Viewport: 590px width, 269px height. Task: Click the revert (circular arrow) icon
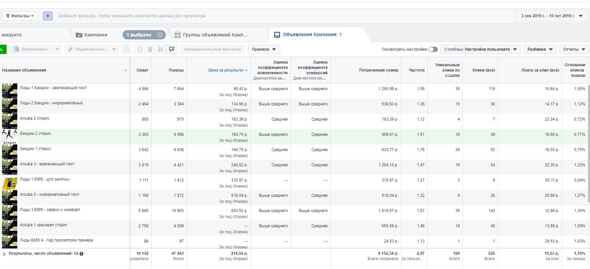coord(140,49)
